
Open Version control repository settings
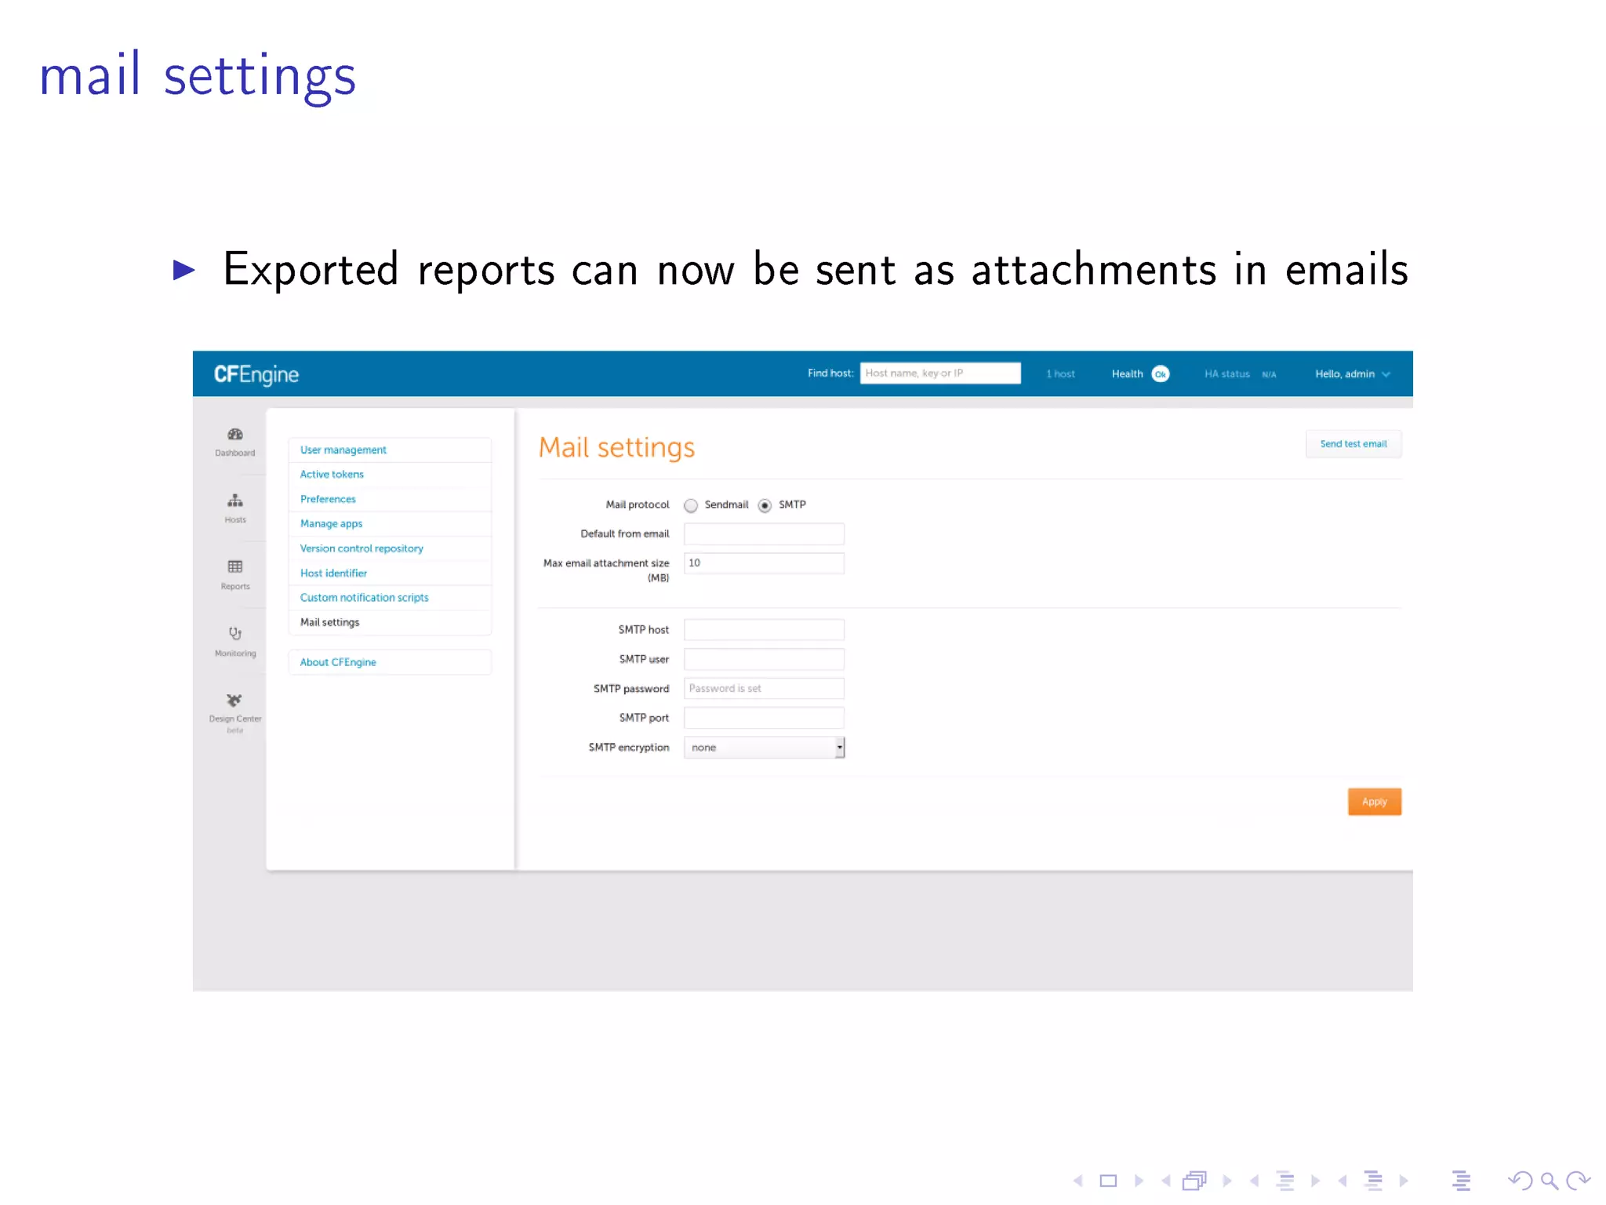point(390,548)
